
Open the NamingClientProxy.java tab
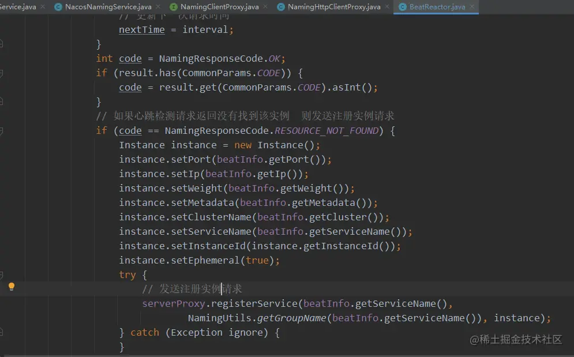[219, 6]
